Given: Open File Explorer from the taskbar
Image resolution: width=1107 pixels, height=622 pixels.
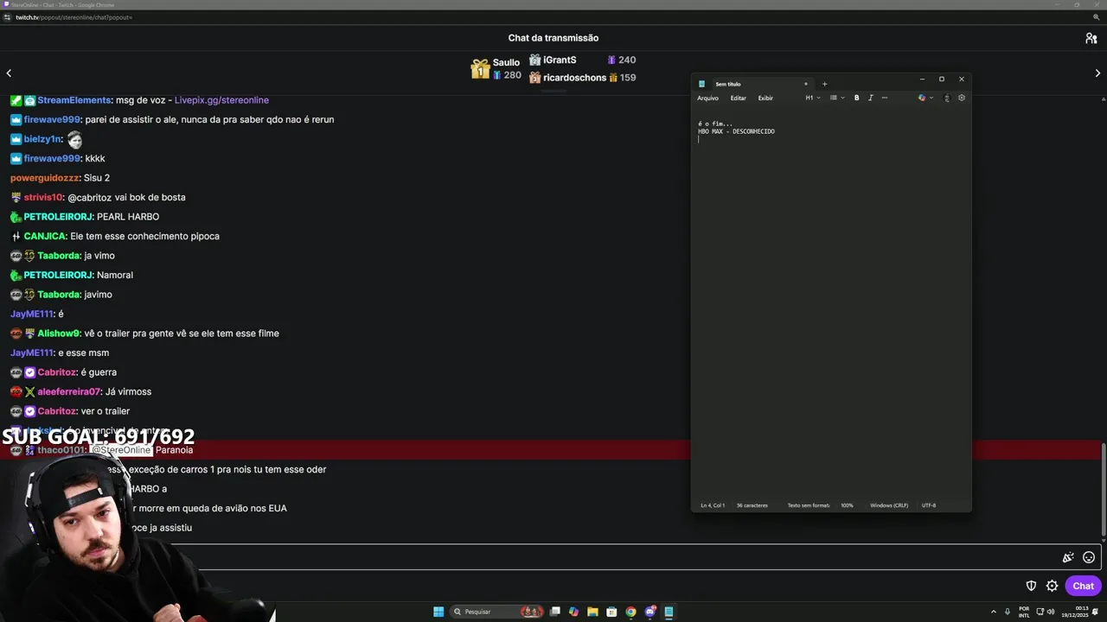Looking at the screenshot, I should (592, 612).
